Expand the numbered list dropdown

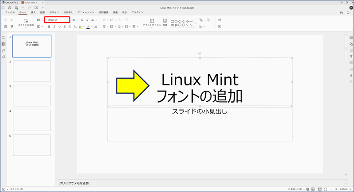[x=115, y=20]
